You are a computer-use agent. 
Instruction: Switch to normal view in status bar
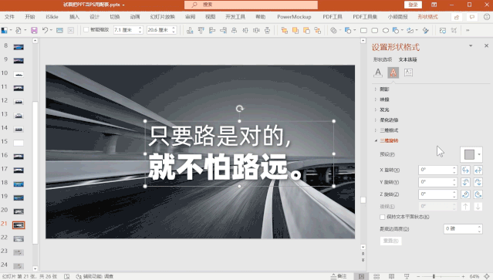click(362, 276)
